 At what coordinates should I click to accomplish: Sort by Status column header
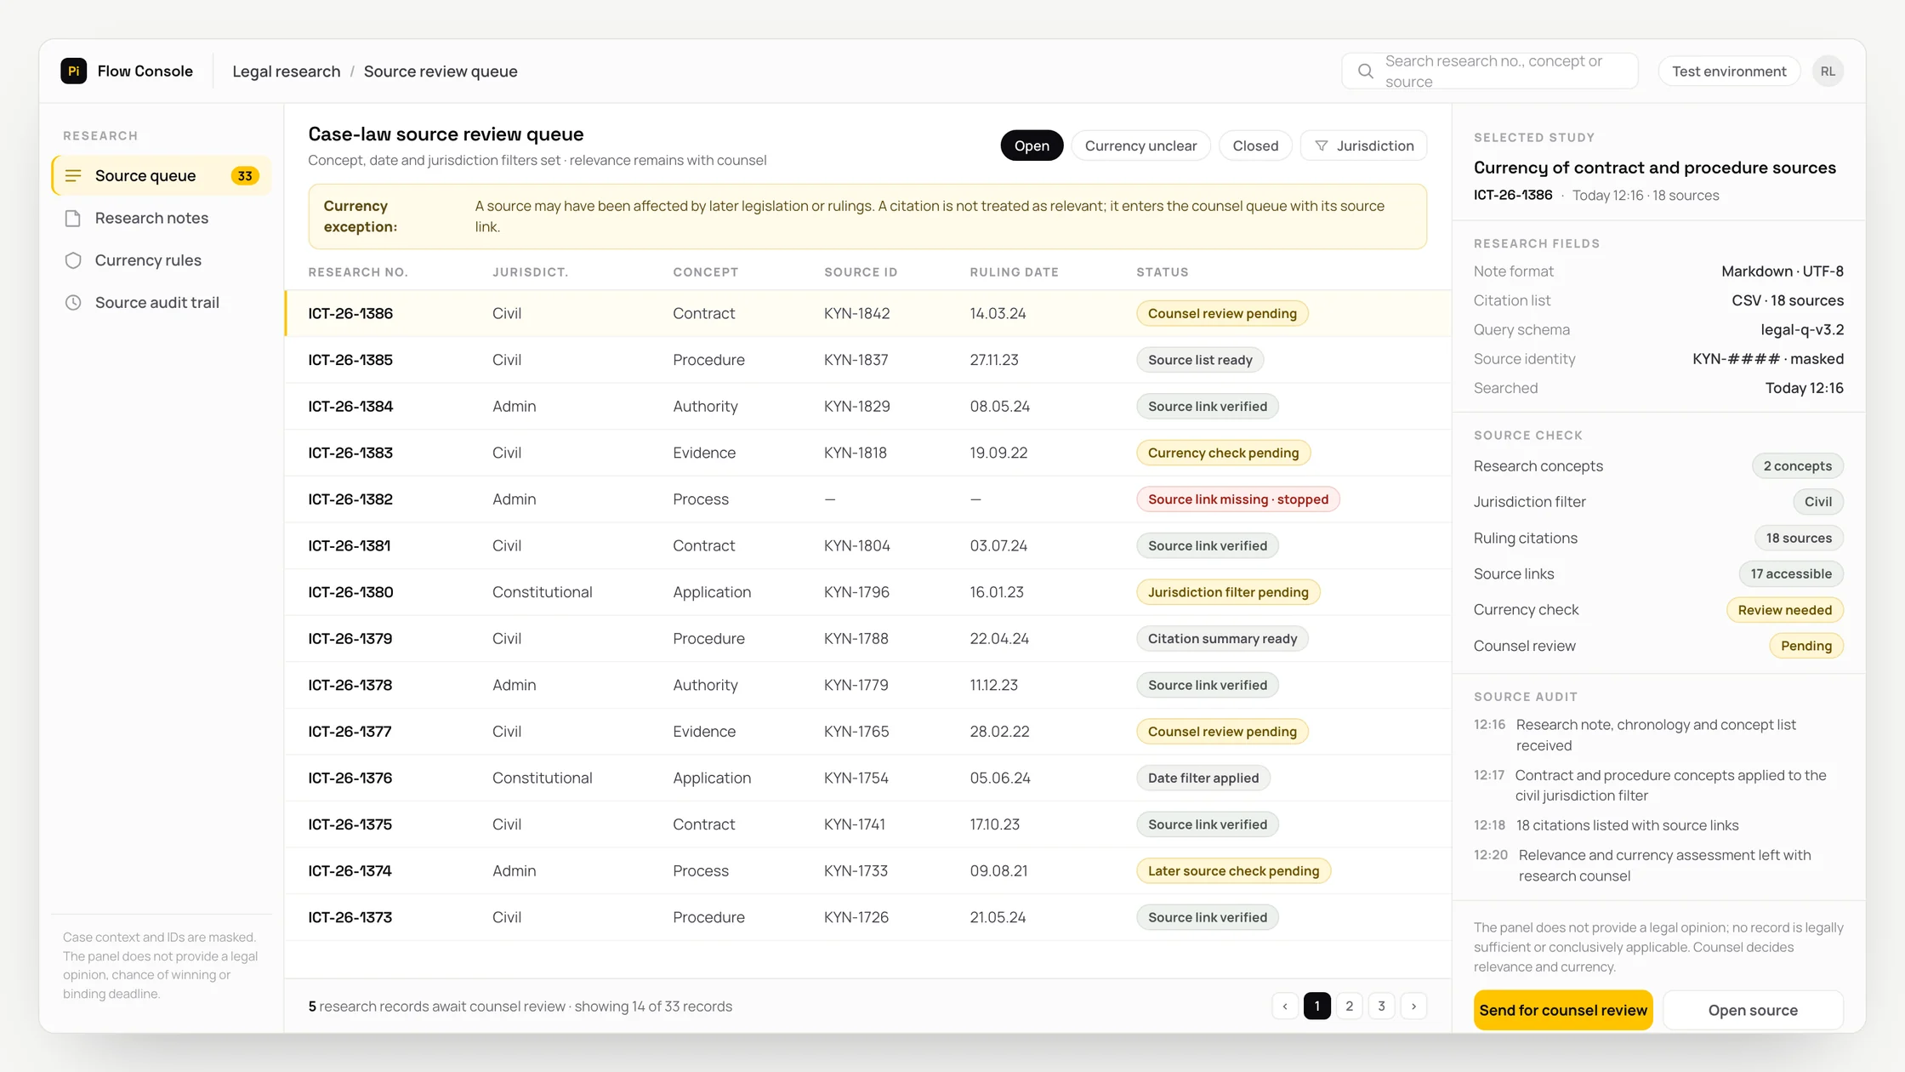pos(1163,272)
